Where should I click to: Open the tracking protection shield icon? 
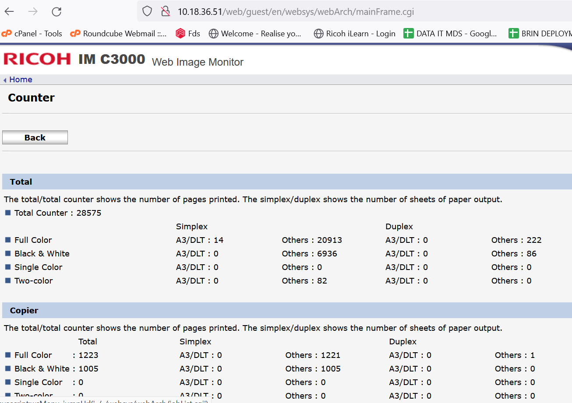click(x=147, y=11)
